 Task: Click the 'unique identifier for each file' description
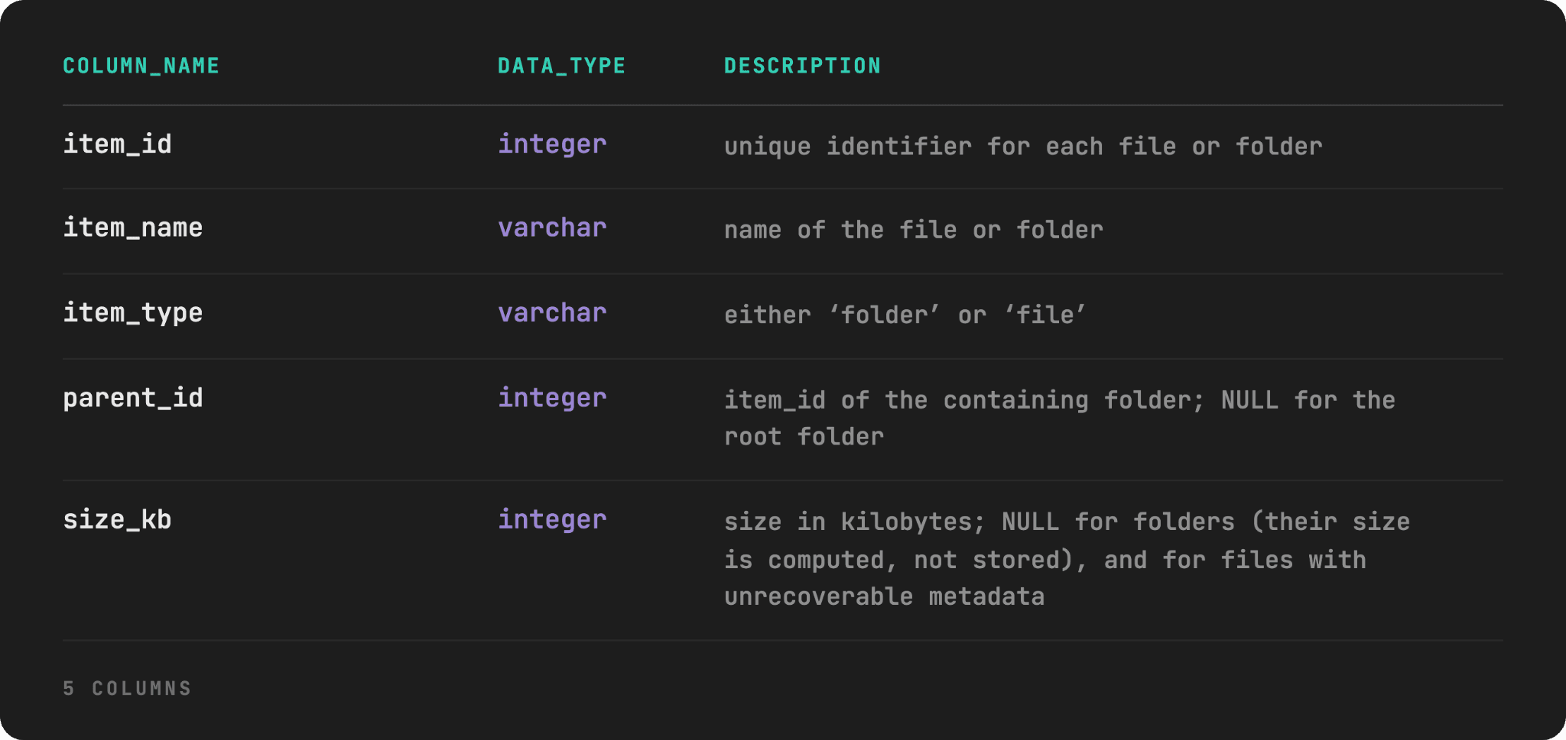pyautogui.click(x=1023, y=147)
